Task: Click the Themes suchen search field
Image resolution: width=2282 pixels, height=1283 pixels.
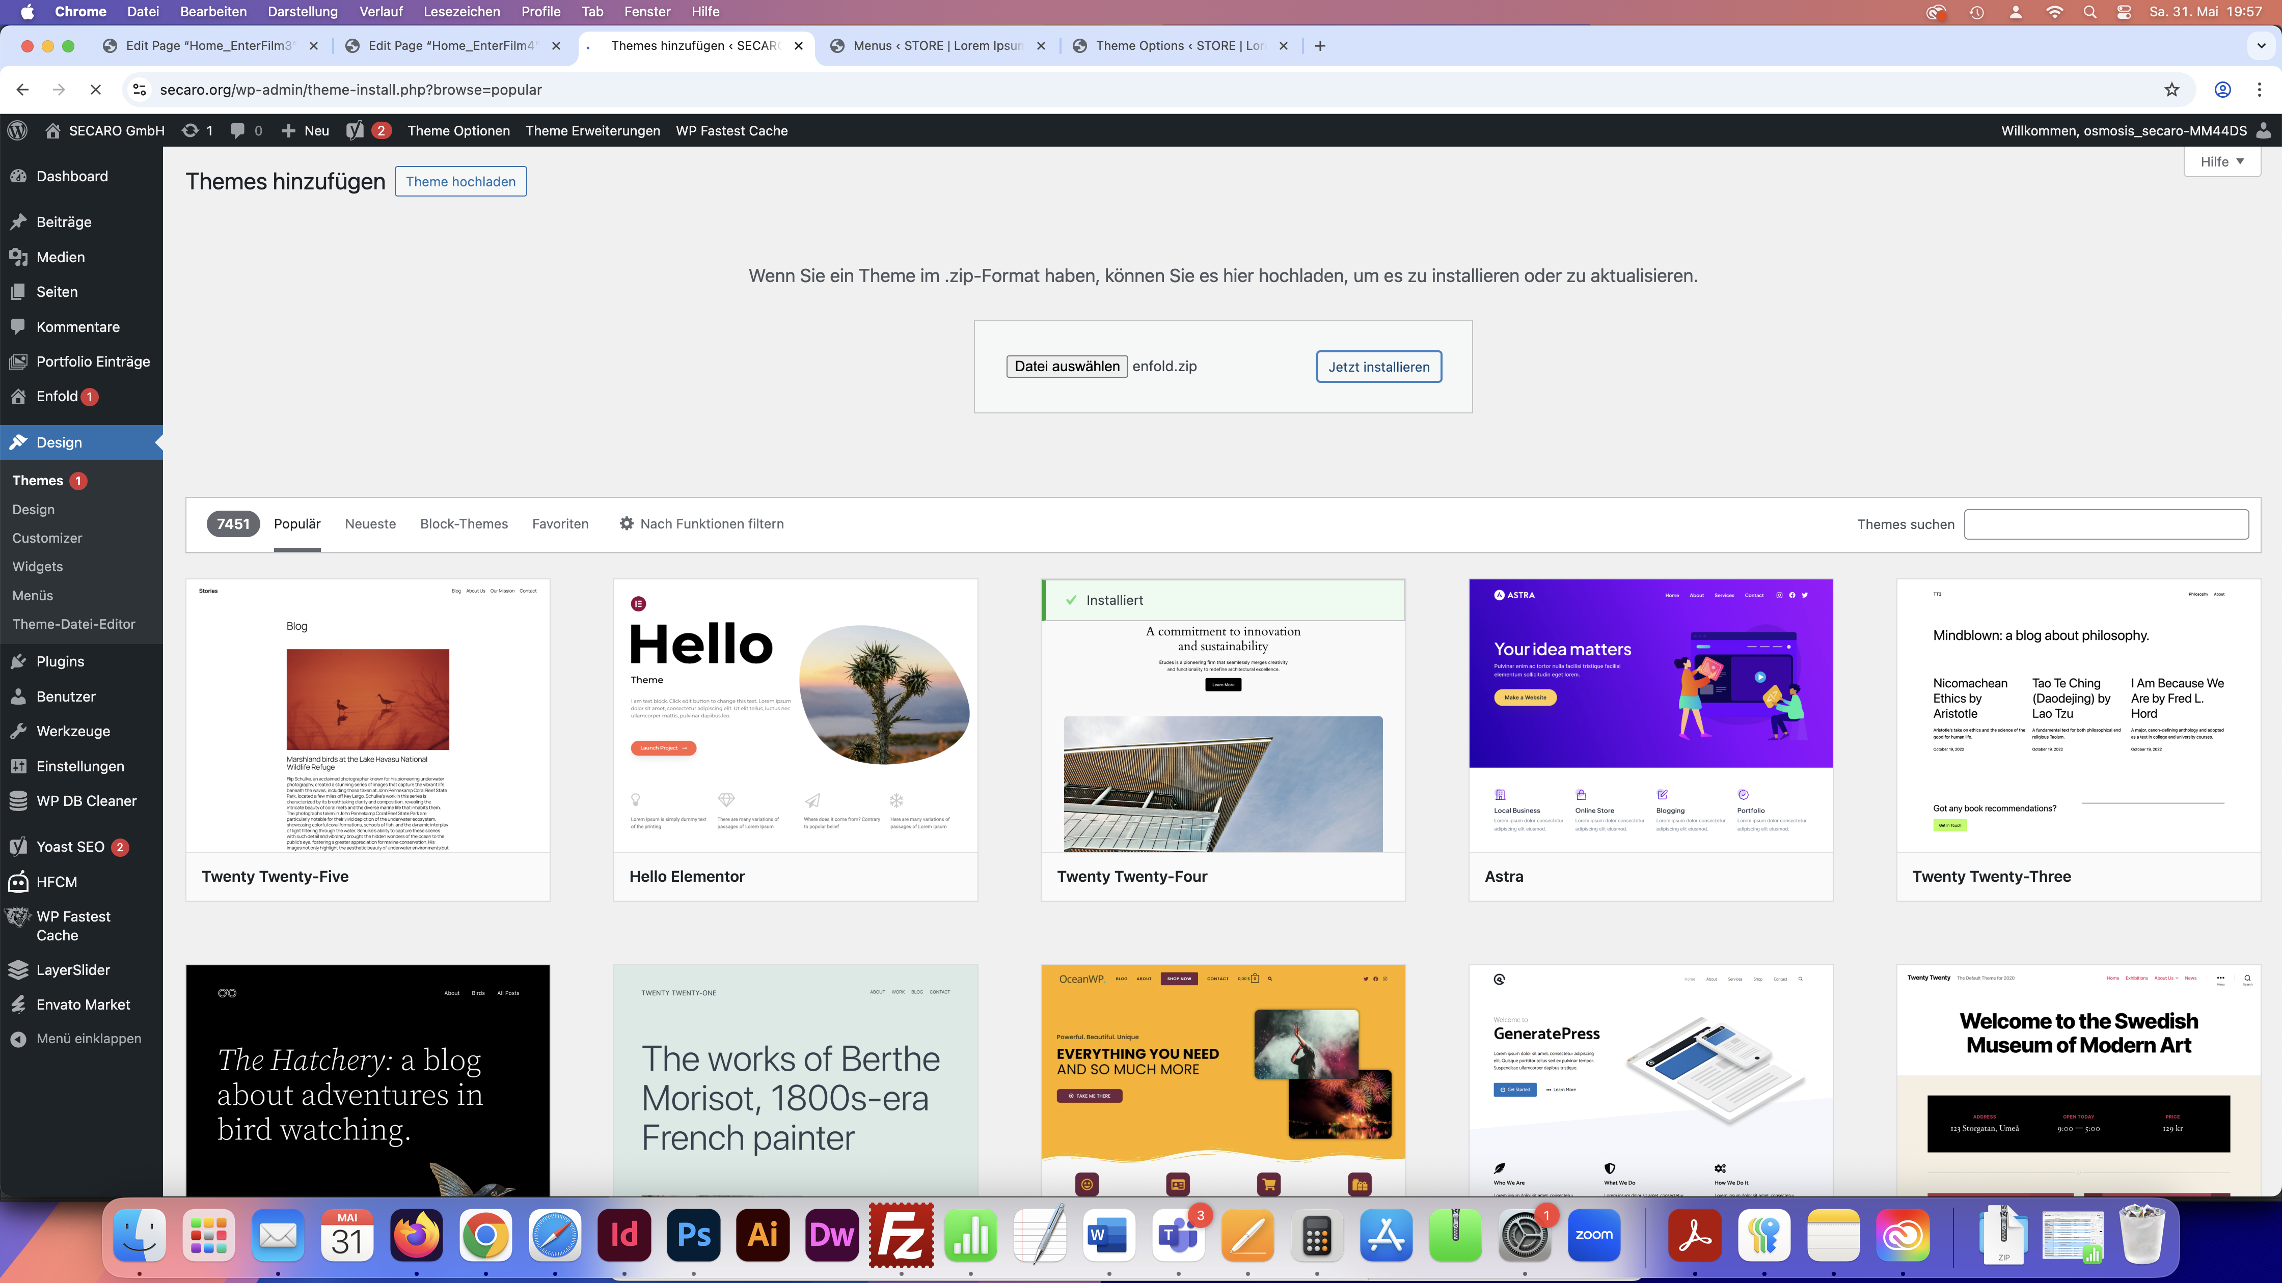Action: tap(2106, 524)
